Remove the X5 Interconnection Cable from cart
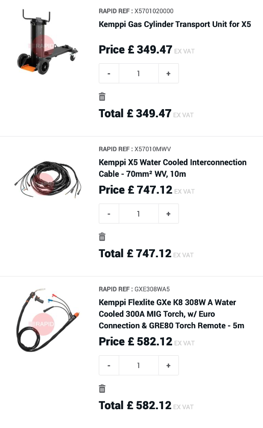 (x=102, y=237)
